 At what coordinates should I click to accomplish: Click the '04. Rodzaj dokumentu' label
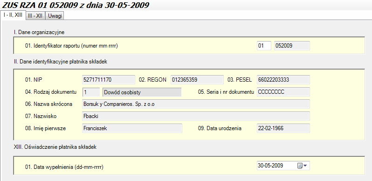(51, 92)
